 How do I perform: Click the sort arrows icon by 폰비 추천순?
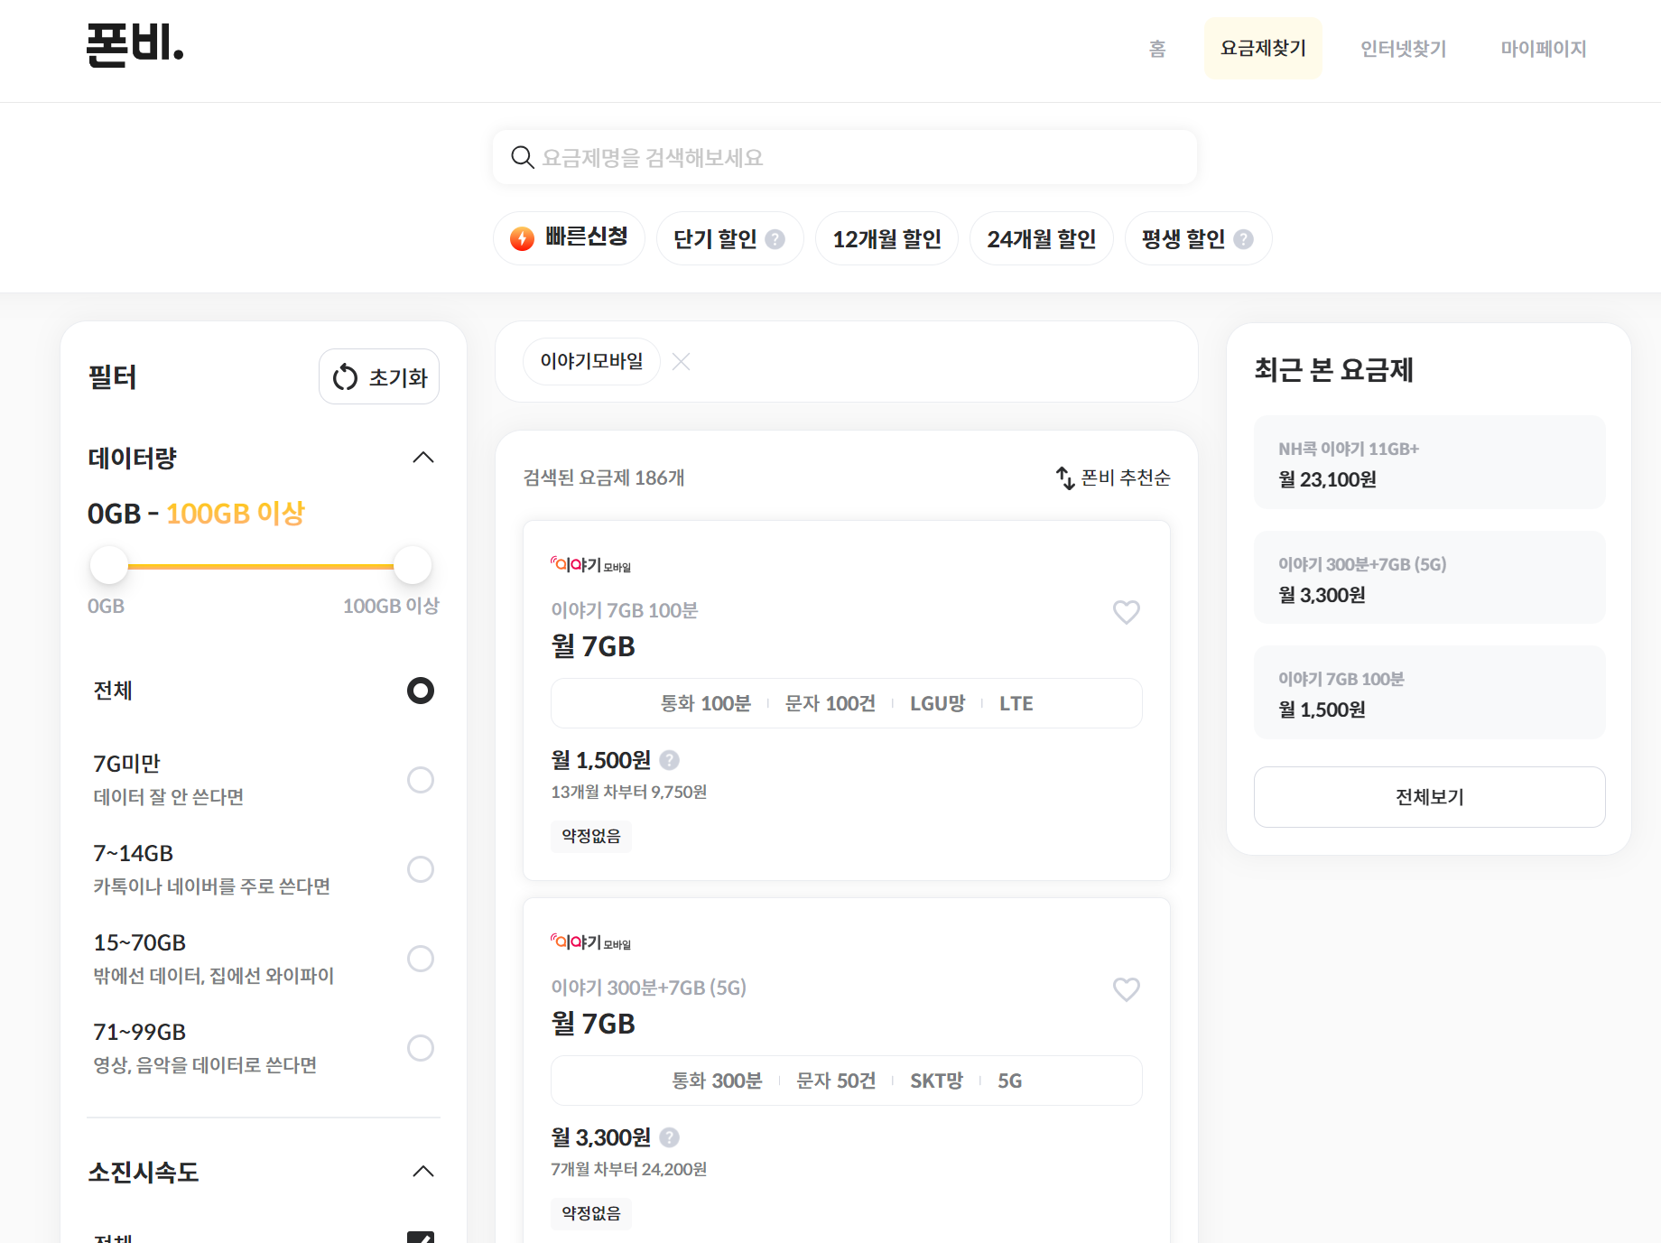coord(1065,478)
